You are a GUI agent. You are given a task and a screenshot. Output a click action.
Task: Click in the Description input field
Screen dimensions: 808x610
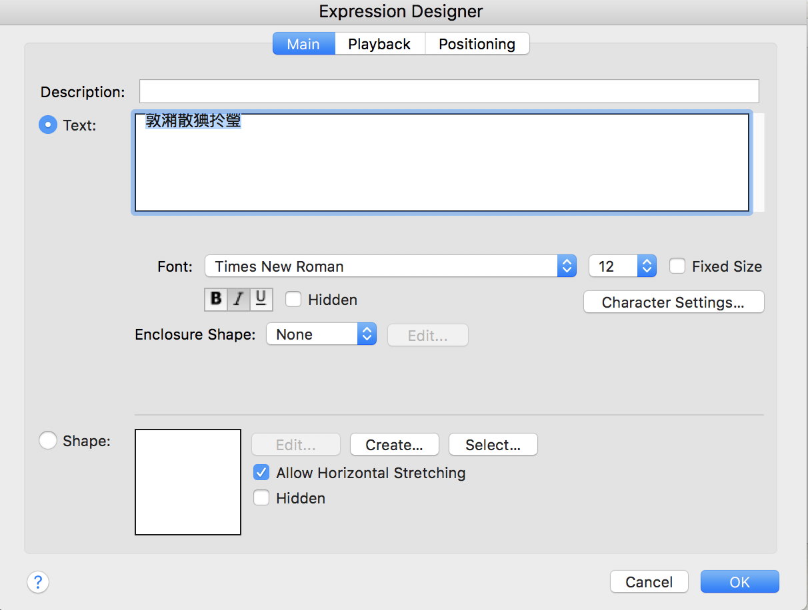(449, 91)
